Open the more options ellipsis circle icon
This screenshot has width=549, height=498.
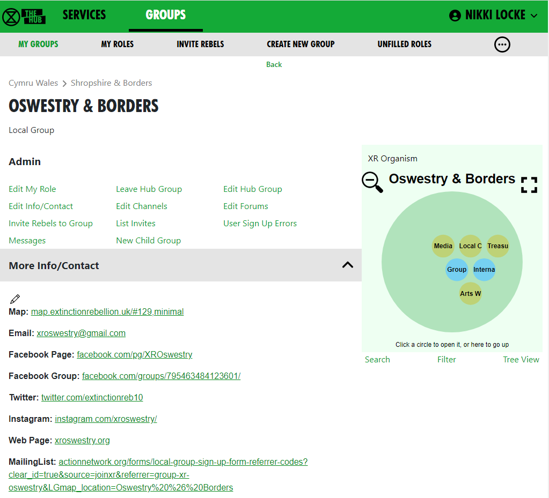click(x=502, y=44)
